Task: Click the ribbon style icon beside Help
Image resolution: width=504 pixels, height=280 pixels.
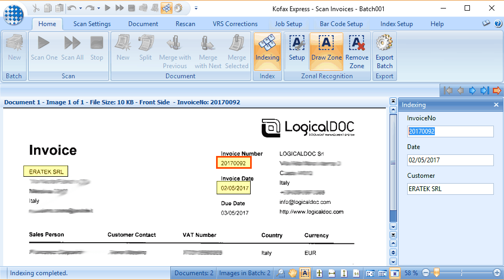Action: click(486, 23)
